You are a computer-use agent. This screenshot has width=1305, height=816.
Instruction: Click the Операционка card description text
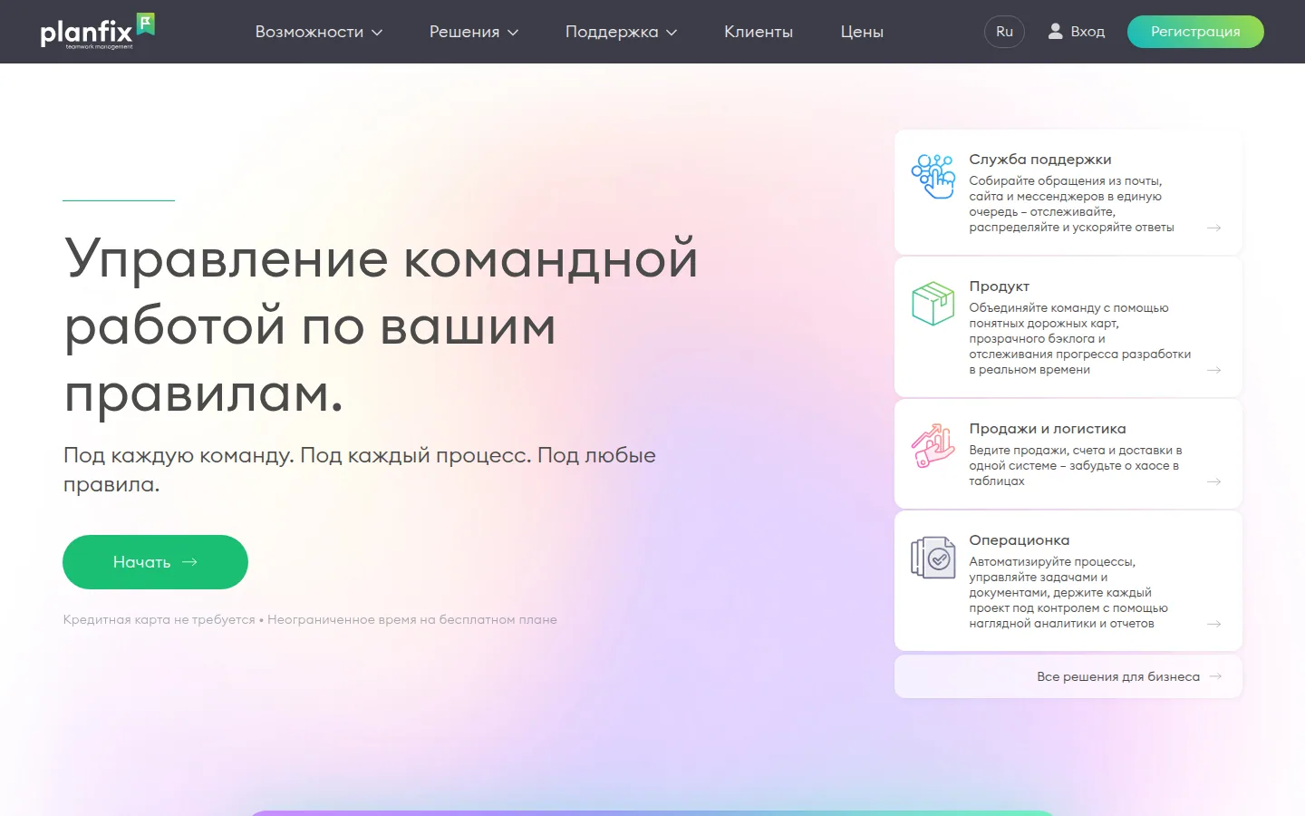pyautogui.click(x=1068, y=593)
